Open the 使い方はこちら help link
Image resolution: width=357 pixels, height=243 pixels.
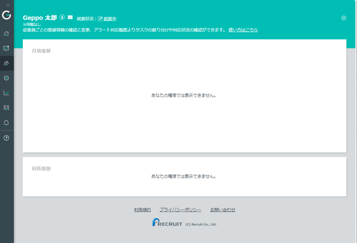tap(243, 30)
